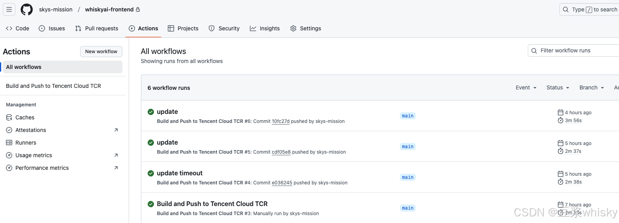Open the update run #5
The height and width of the screenshot is (223, 619).
click(x=167, y=142)
